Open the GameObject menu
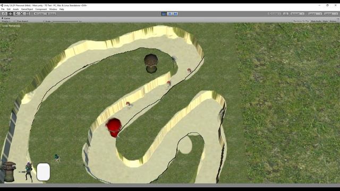Image resolution: width=340 pixels, height=191 pixels. pyautogui.click(x=27, y=9)
